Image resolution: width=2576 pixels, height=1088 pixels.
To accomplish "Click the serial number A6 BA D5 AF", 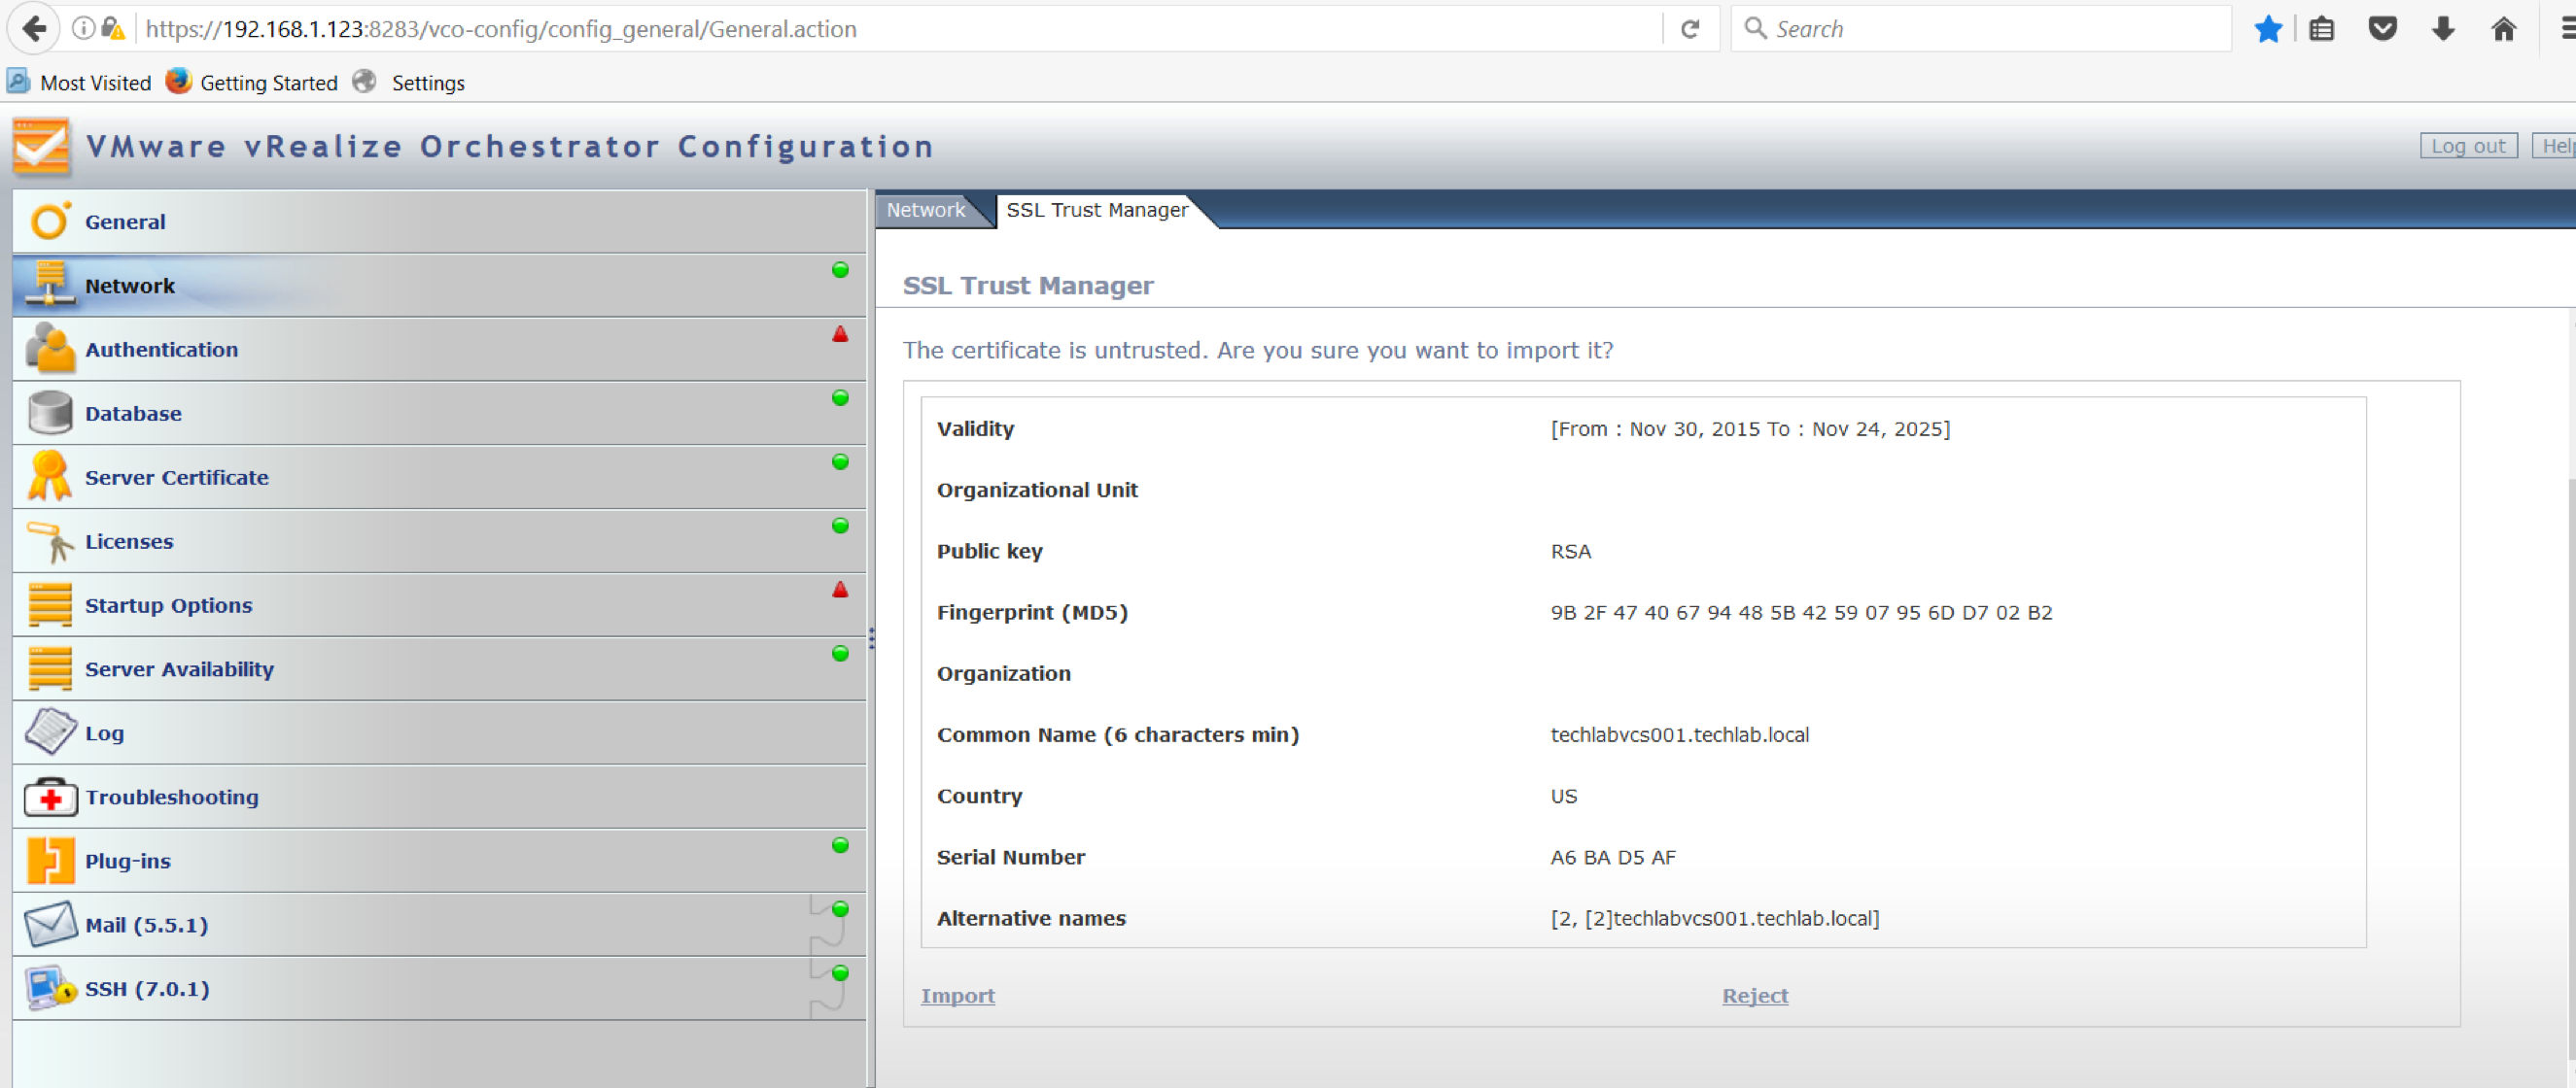I will coord(1613,857).
